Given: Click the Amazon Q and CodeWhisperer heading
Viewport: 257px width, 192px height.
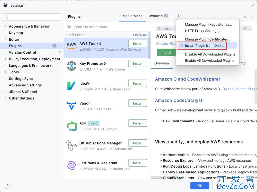Looking at the screenshot, I should pyautogui.click(x=188, y=79).
